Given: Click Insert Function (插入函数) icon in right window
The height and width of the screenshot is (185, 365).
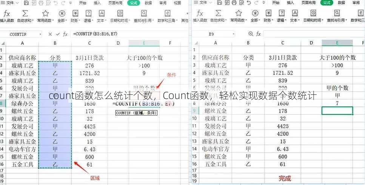Looking at the screenshot, I should [x=200, y=13].
